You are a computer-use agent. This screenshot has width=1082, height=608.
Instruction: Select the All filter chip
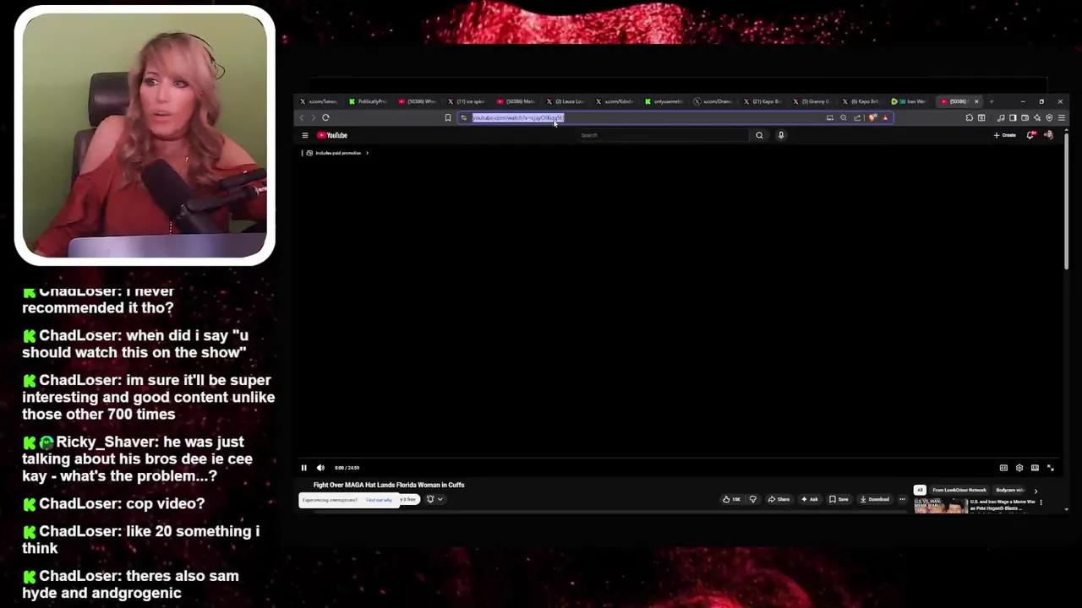[920, 490]
